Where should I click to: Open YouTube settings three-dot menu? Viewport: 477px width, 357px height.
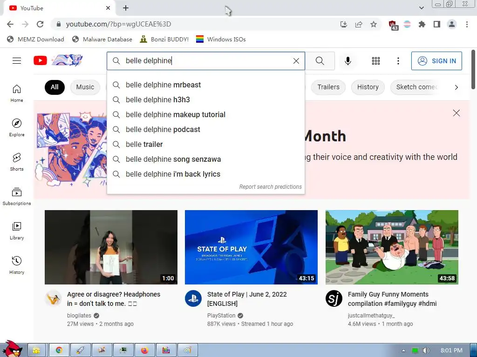click(x=398, y=61)
